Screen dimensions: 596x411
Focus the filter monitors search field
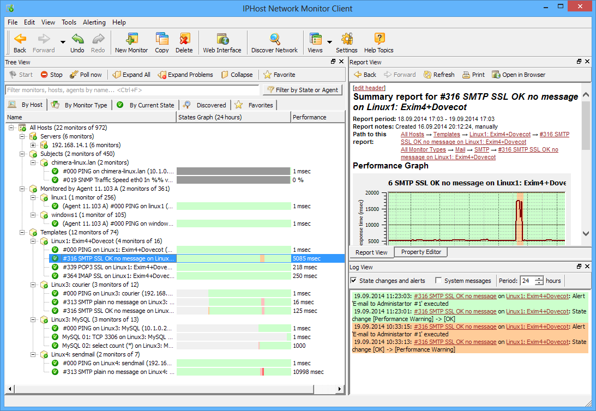pos(132,90)
